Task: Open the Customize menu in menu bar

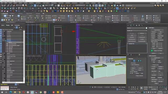Action: pyautogui.click(x=61, y=3)
